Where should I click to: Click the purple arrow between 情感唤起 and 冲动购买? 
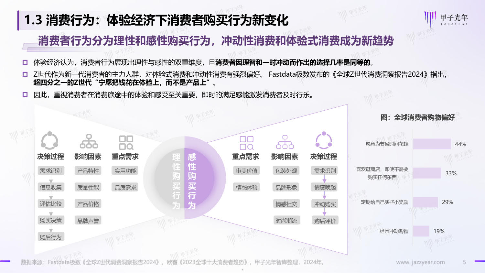(x=325, y=195)
